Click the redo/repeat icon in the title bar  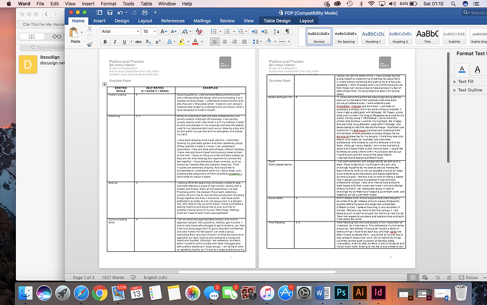(134, 13)
